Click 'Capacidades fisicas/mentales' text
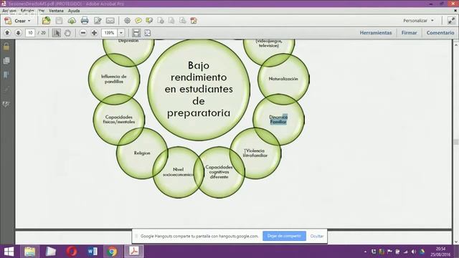459x258 pixels. pyautogui.click(x=119, y=120)
